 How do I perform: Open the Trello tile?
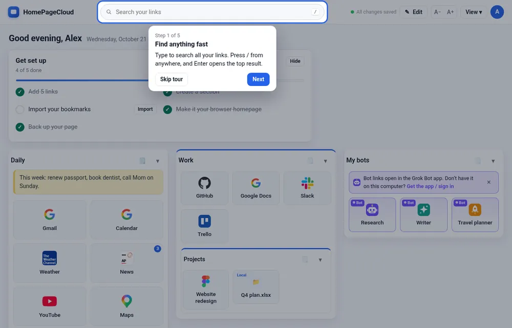click(204, 226)
